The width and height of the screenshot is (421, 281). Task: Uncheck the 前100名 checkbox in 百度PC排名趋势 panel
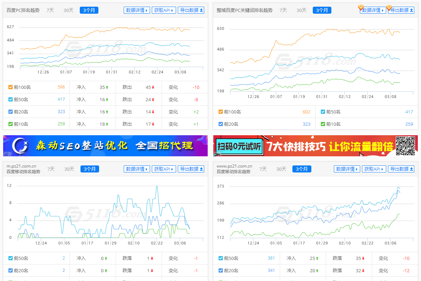tap(10, 87)
